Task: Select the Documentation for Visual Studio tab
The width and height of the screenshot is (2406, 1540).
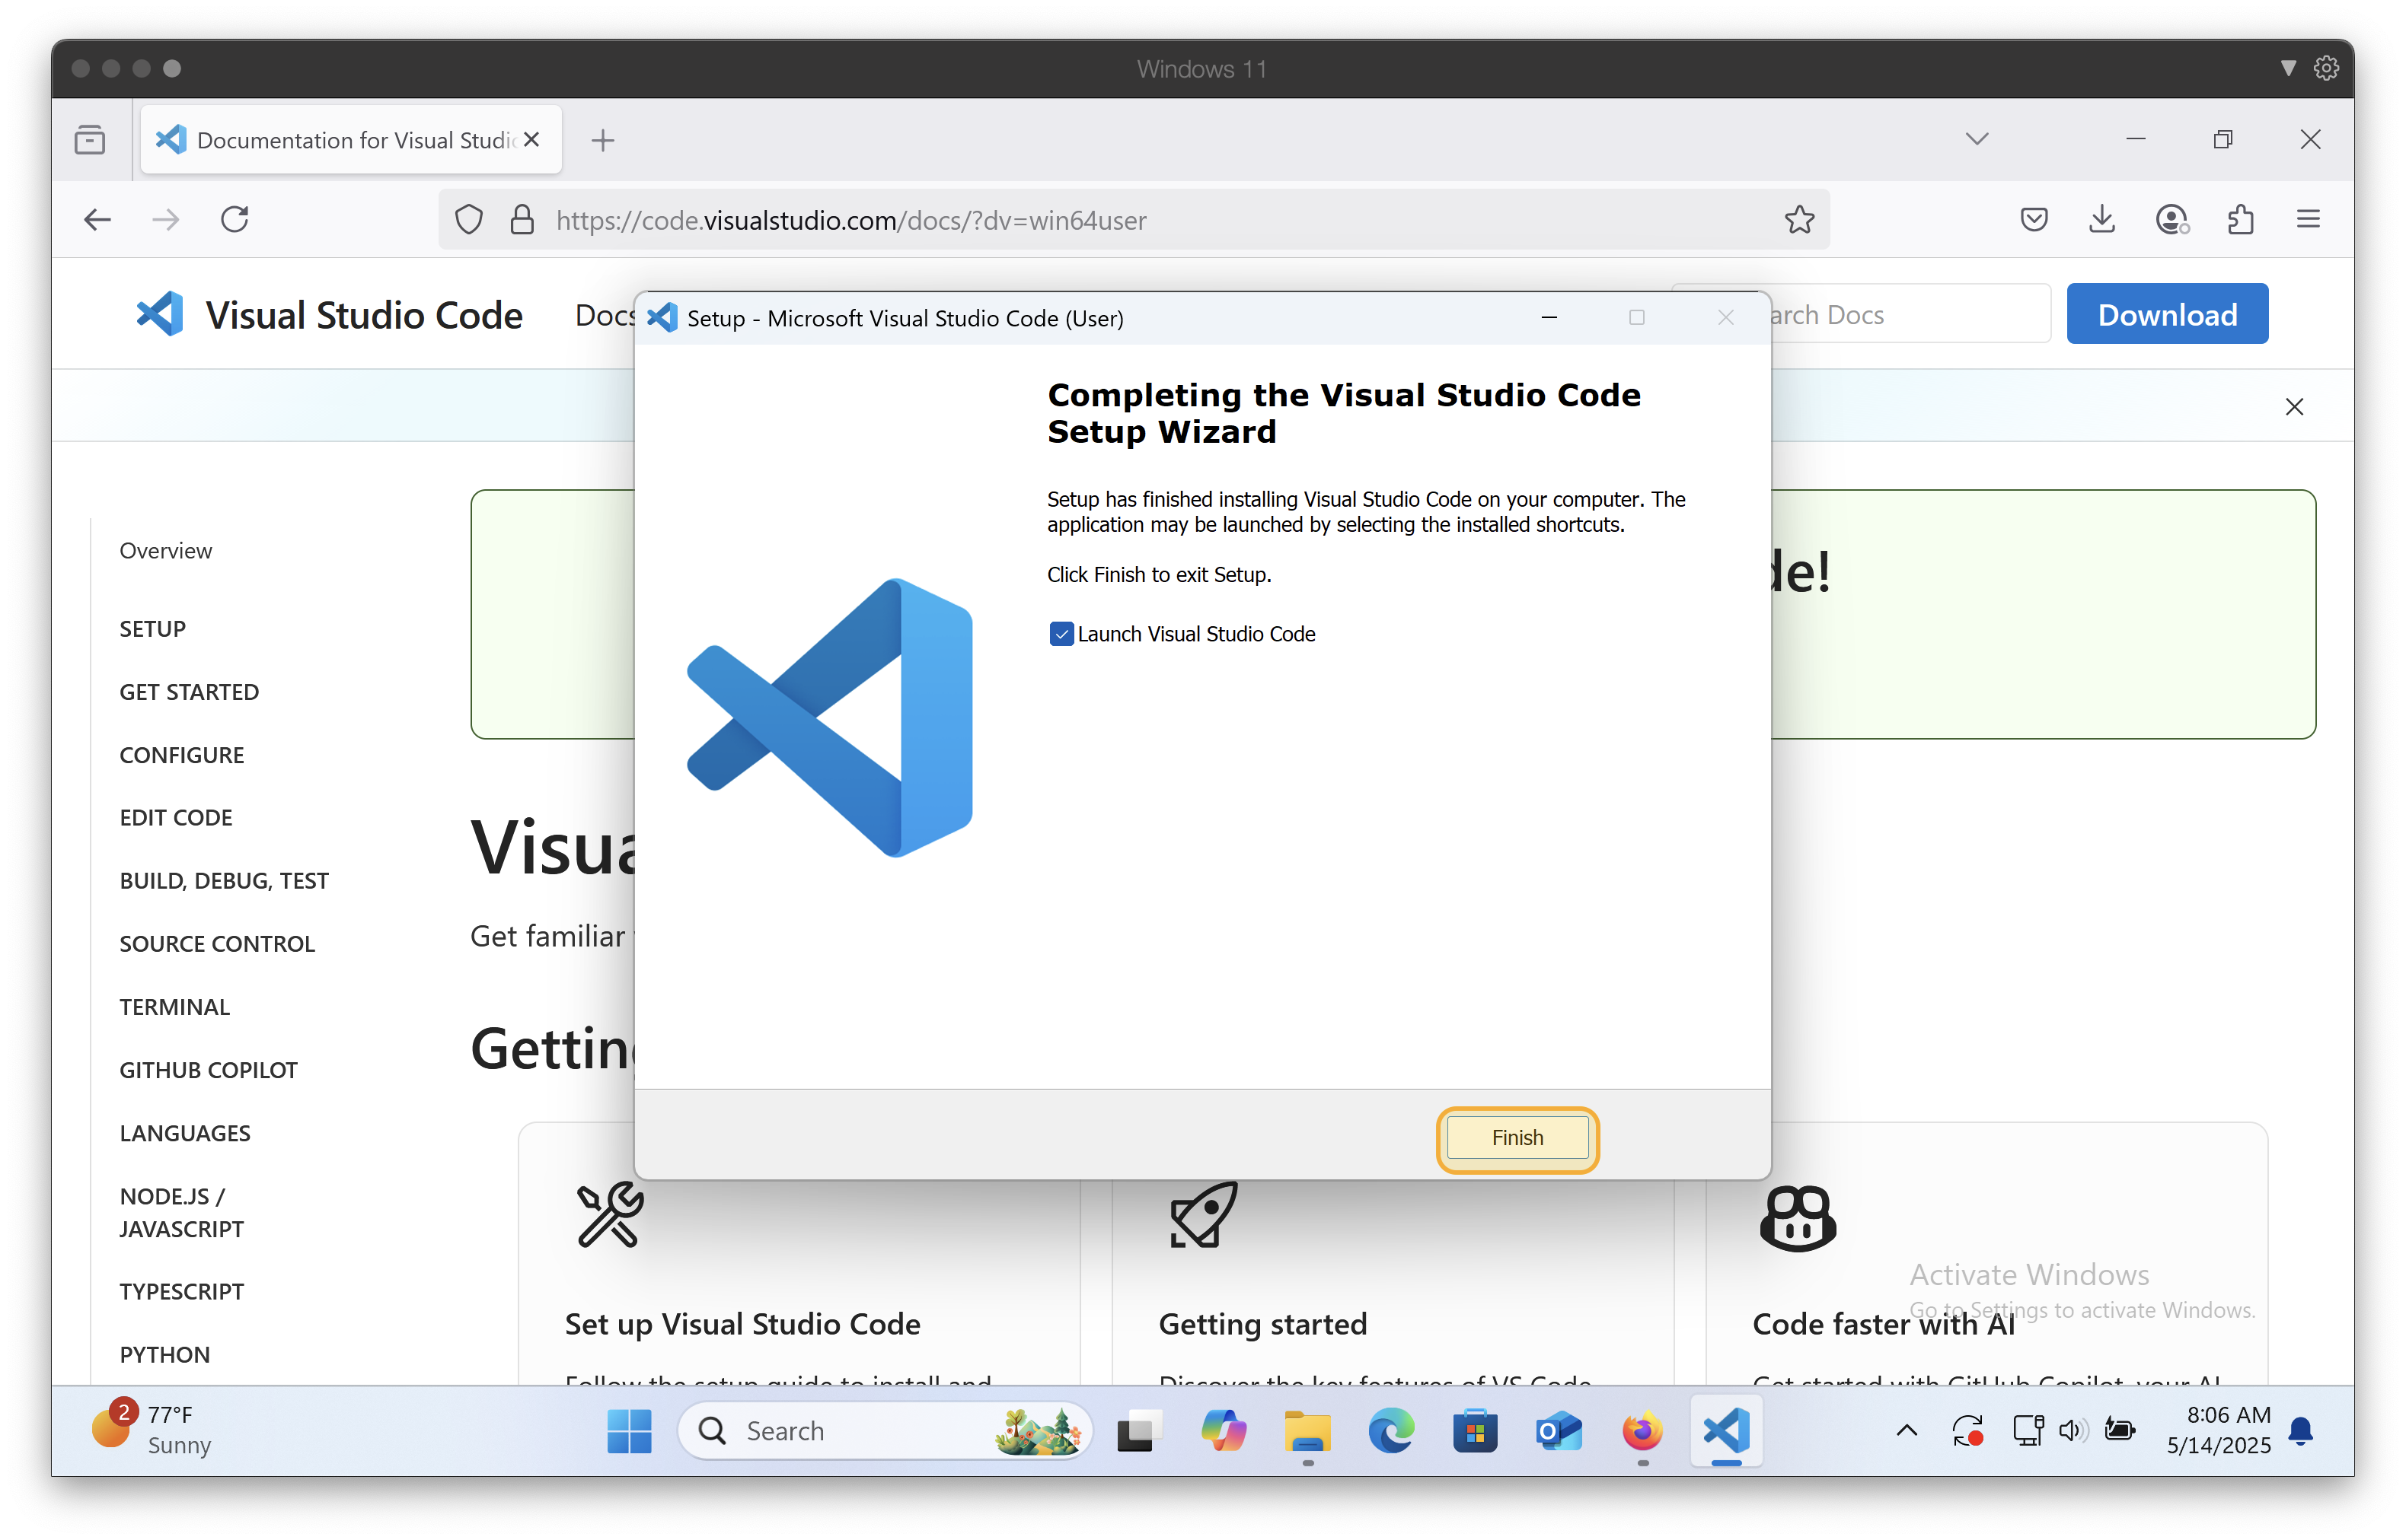Action: coord(350,140)
